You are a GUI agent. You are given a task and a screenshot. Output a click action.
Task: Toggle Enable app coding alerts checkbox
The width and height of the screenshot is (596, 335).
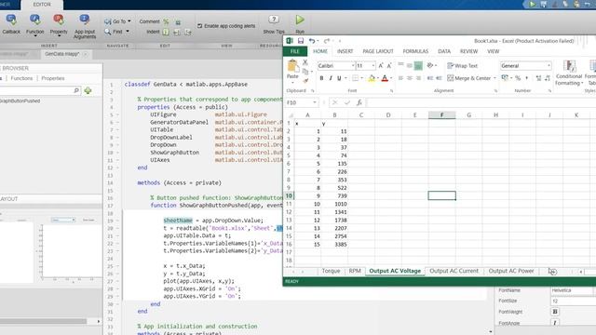(199, 26)
